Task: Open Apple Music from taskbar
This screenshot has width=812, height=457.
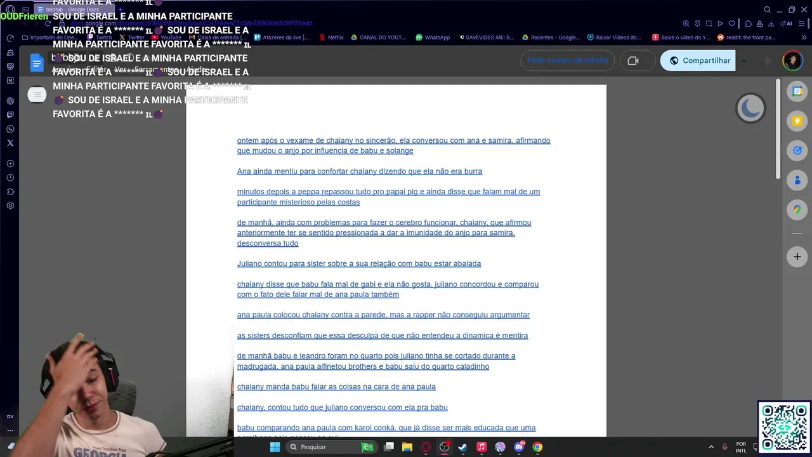Action: [481, 447]
